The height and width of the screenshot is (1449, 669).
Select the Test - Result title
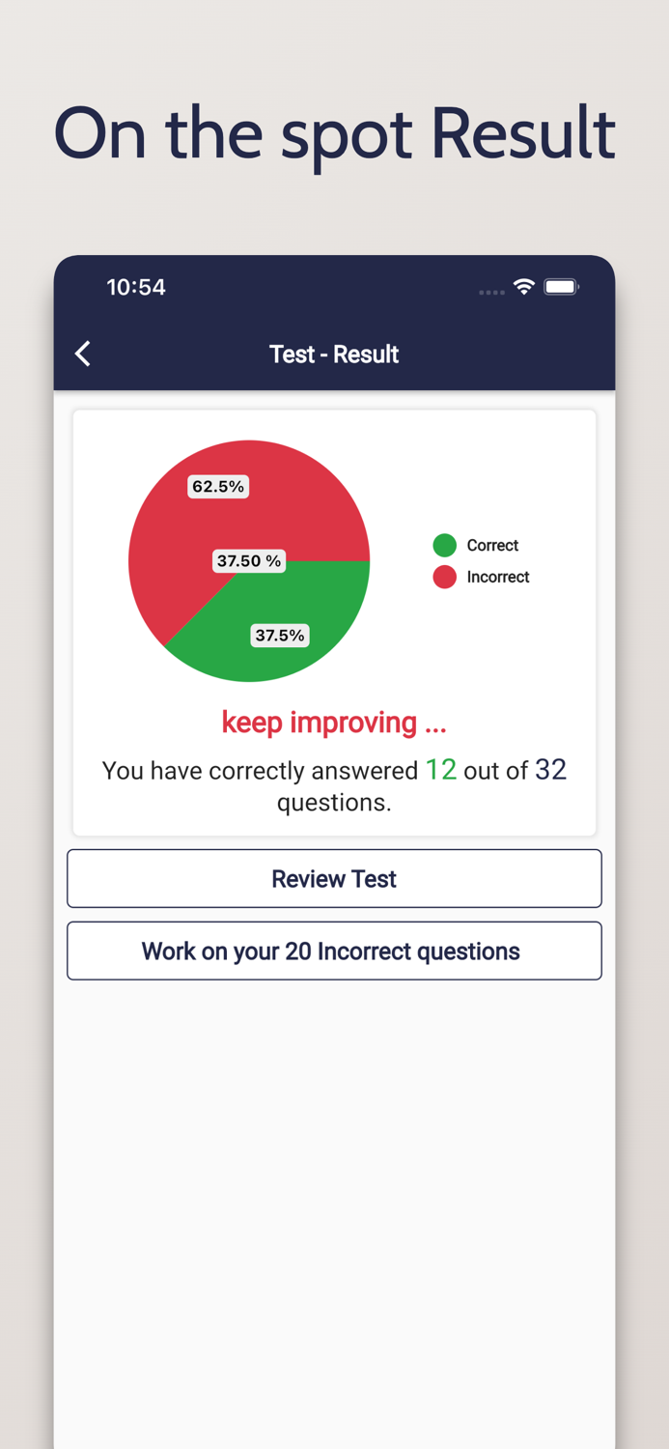334,354
